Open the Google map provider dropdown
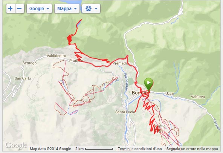 tap(39, 9)
